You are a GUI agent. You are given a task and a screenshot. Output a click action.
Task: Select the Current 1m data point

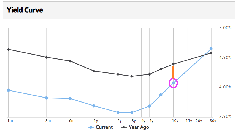[x=8, y=90]
